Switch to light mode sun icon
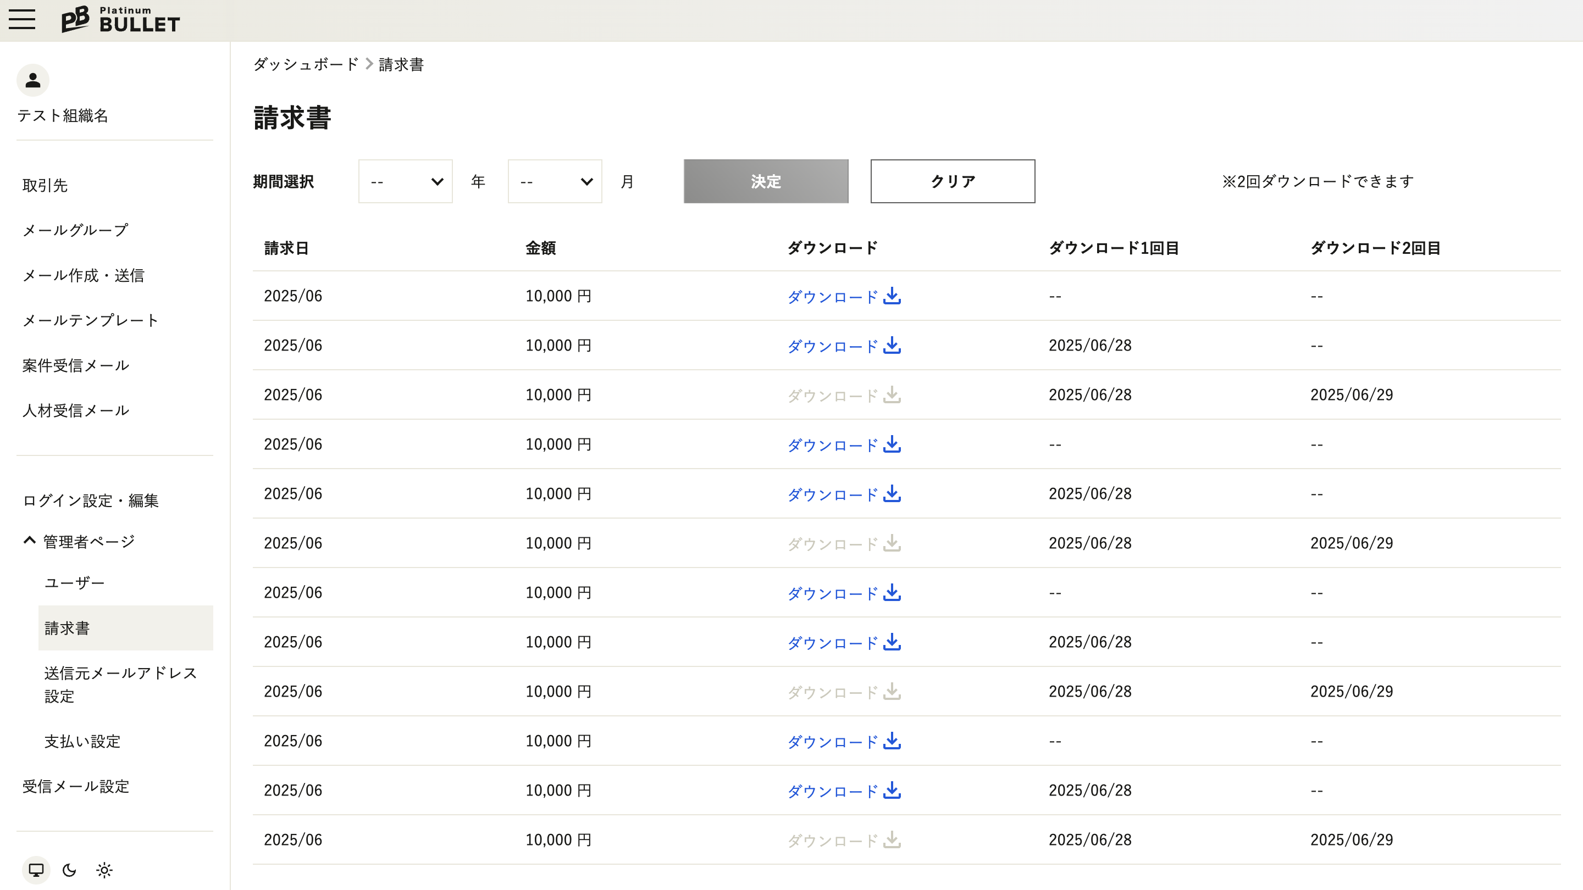The width and height of the screenshot is (1583, 890). pyautogui.click(x=104, y=870)
